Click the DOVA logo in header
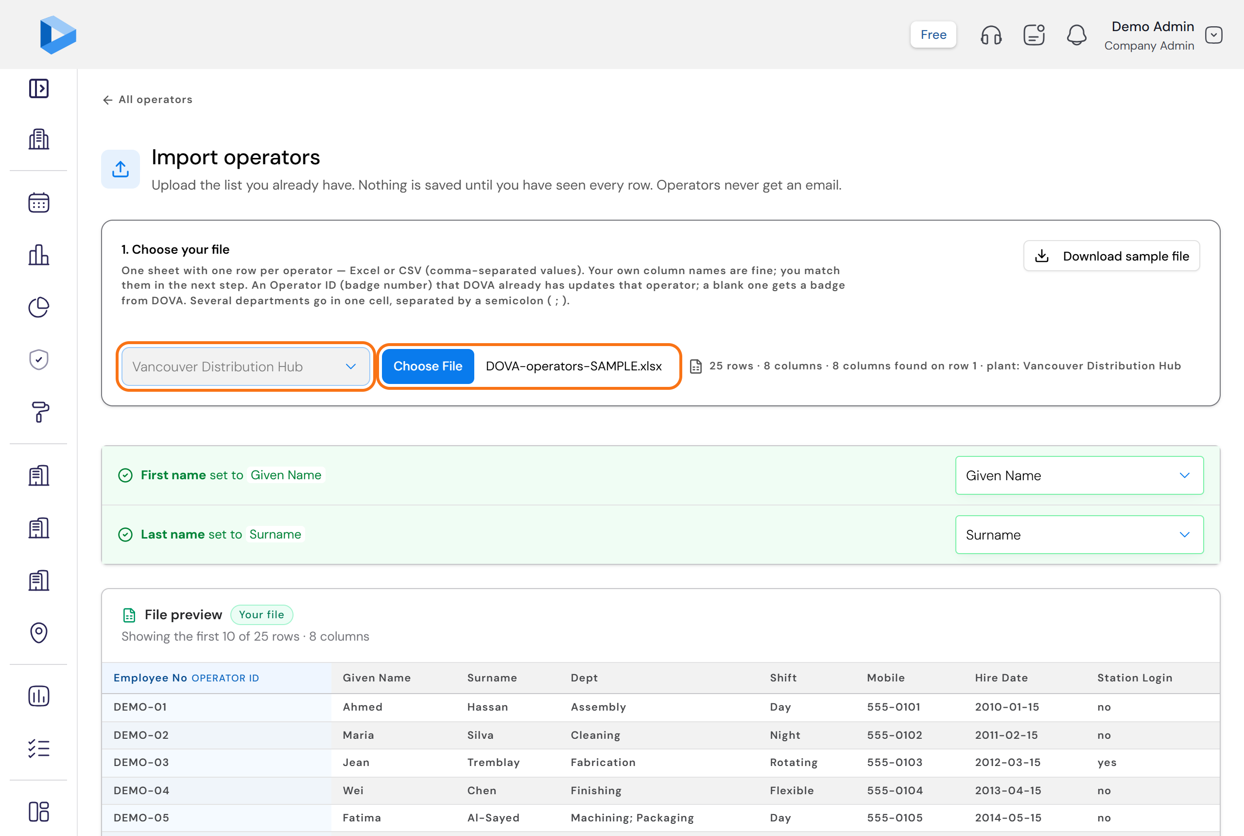This screenshot has height=836, width=1244. [58, 35]
